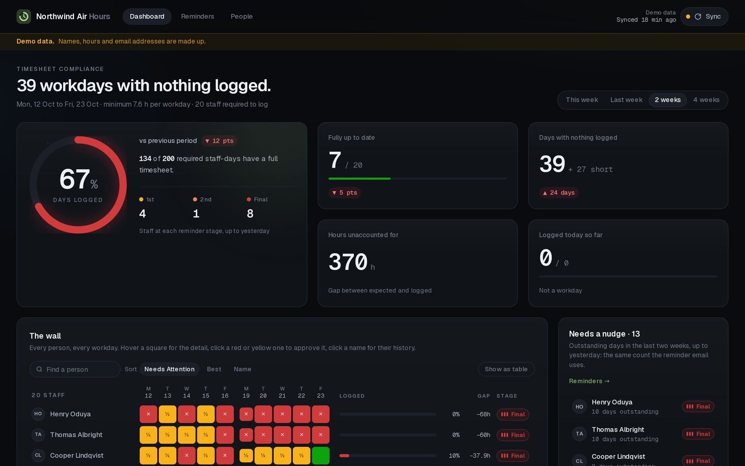Sort the wall by Needs Attention
745x466 pixels.
click(x=169, y=369)
